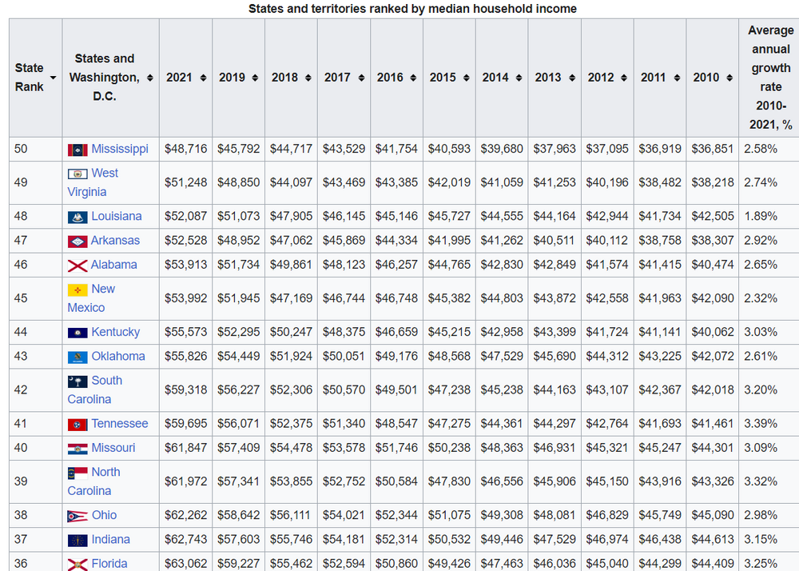This screenshot has width=799, height=571.
Task: Click Florida's 2021 income cell $63,062
Action: tap(185, 564)
